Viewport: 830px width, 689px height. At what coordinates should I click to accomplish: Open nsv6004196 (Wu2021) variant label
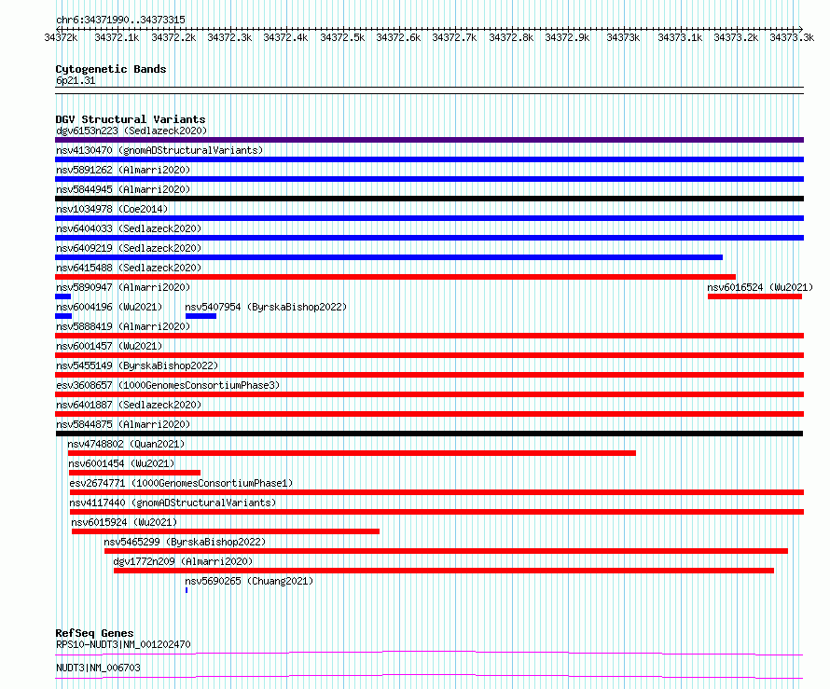109,307
